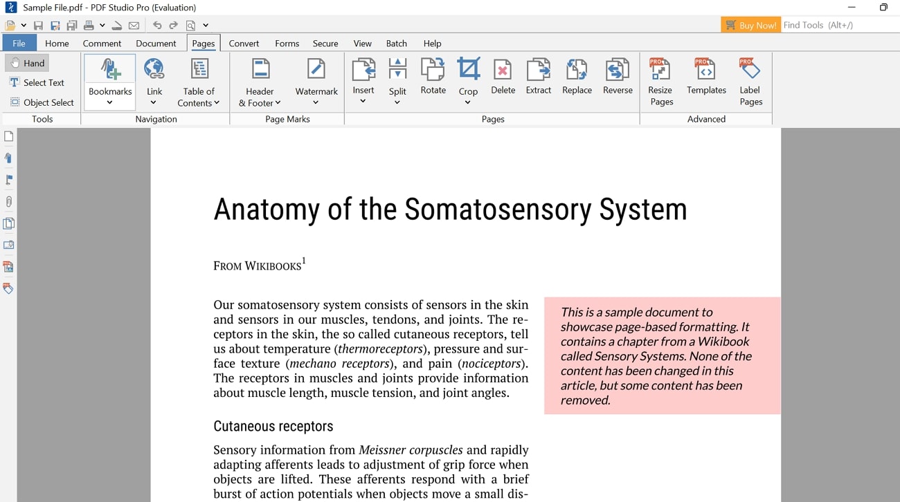Expand the Bookmarks dropdown arrow

tap(110, 103)
